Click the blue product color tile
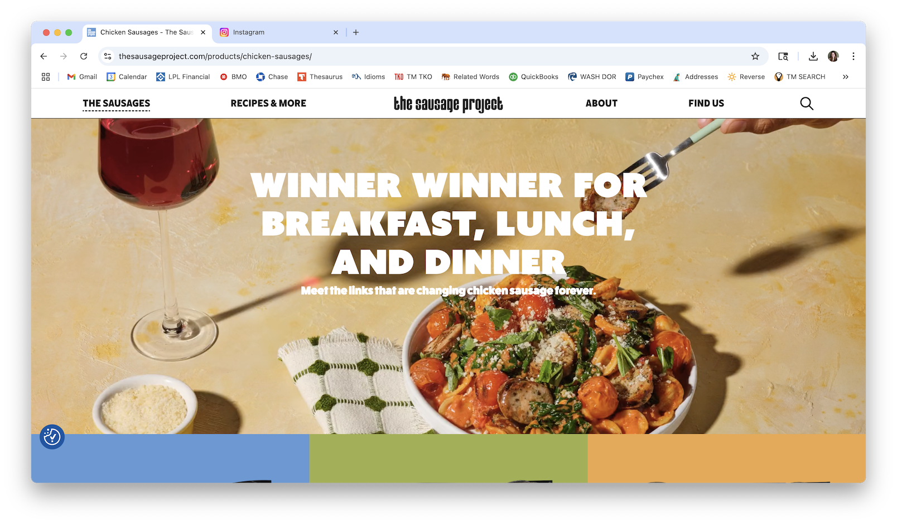The image size is (897, 524). coord(170,458)
